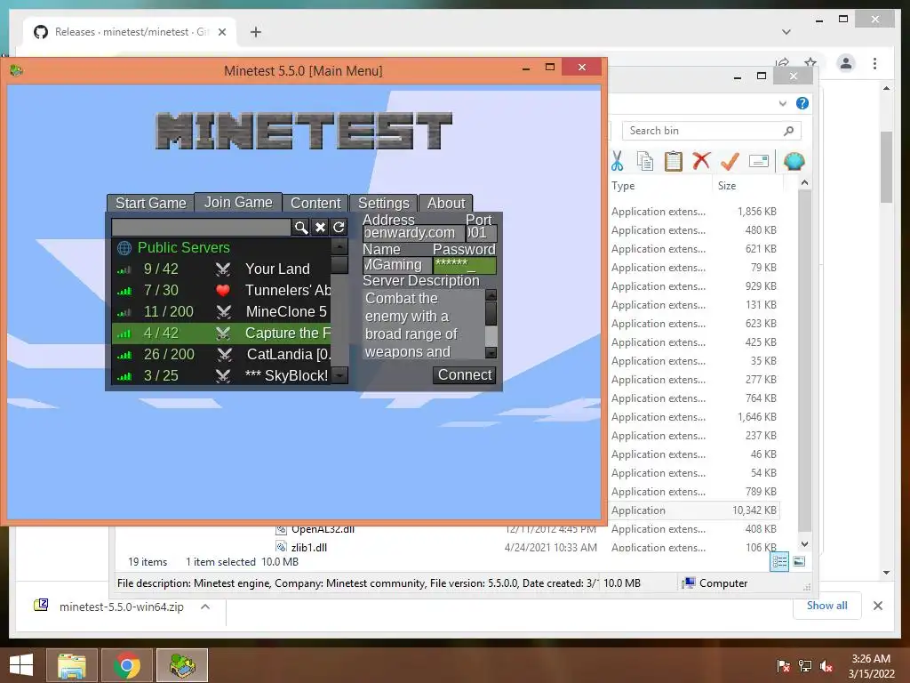Select the Join Game tab
This screenshot has height=683, width=910.
(238, 202)
